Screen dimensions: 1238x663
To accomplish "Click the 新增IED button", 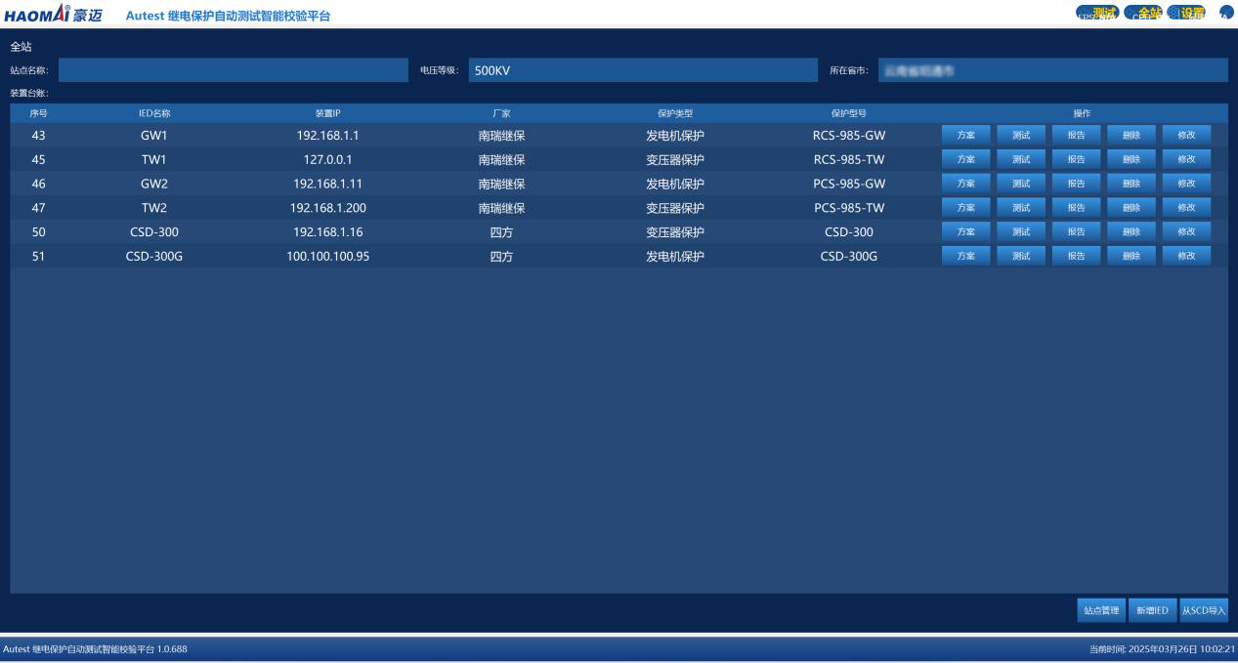I will (1152, 610).
